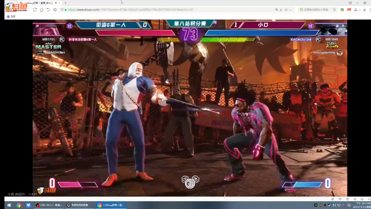Click the undo/restore closed tab arrow icon
The image size is (371, 209).
coord(48,10)
